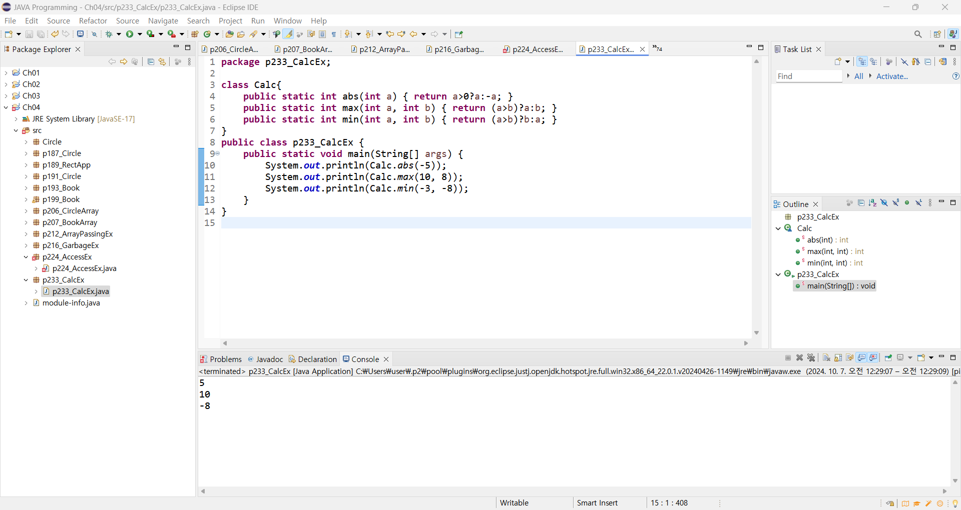This screenshot has width=961, height=510.
Task: Collapse the Ch04 project
Action: coord(6,107)
